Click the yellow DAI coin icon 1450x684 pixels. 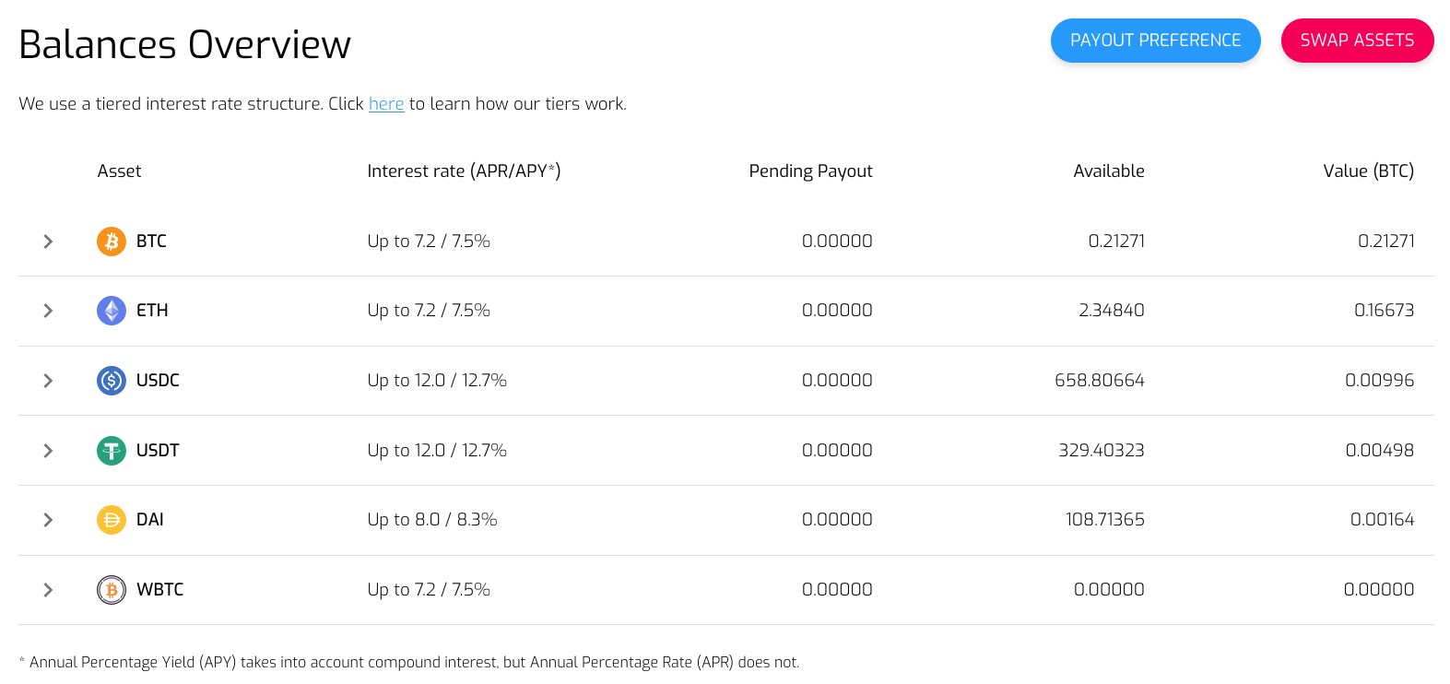pyautogui.click(x=112, y=520)
